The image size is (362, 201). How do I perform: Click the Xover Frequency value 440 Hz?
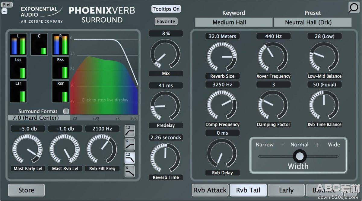(x=274, y=36)
